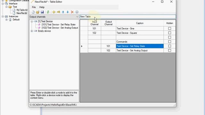Refresh the channel list with green arrows
Viewport: 205px width, 115px height.
point(48,12)
